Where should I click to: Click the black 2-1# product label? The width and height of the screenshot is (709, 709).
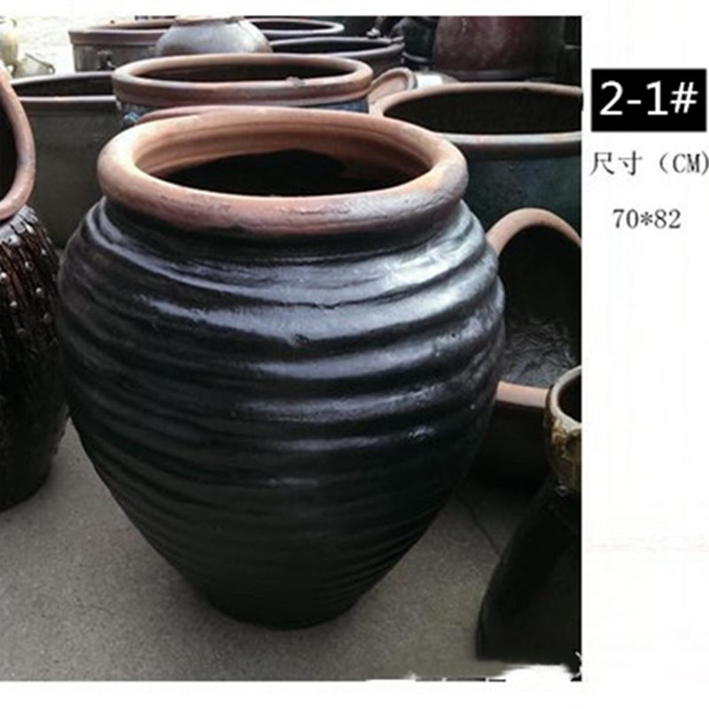[648, 99]
